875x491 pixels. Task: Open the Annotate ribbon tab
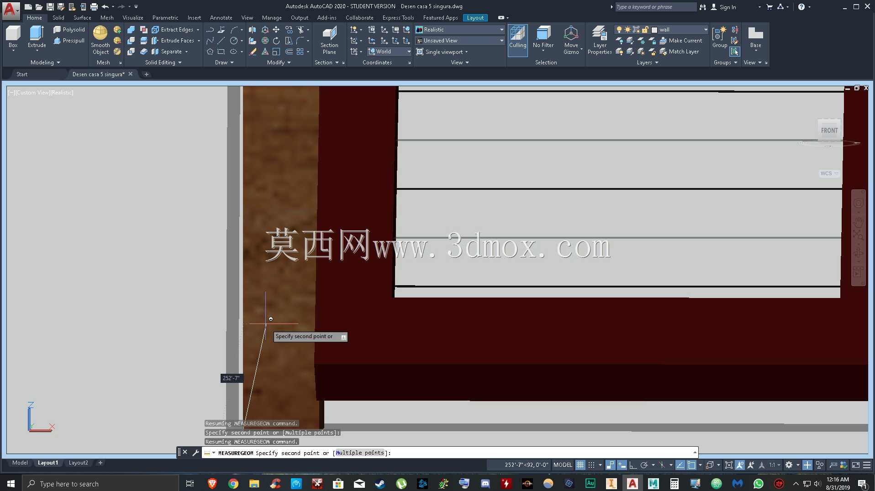(221, 18)
